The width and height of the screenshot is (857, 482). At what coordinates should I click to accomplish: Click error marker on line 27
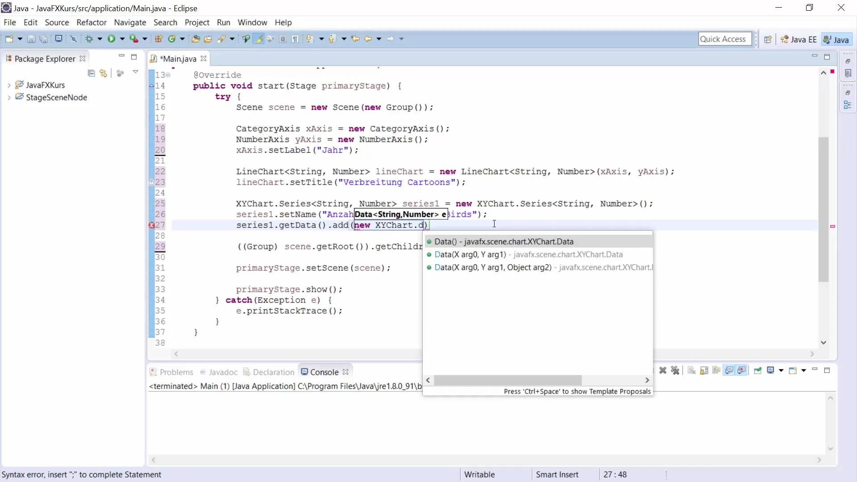(152, 225)
